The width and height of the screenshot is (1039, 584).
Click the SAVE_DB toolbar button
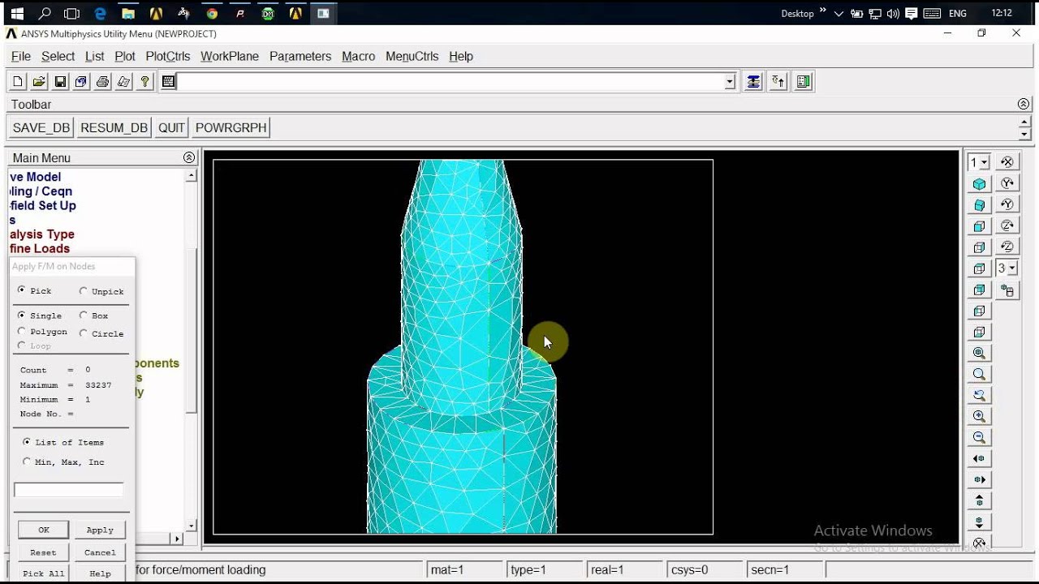(x=41, y=127)
